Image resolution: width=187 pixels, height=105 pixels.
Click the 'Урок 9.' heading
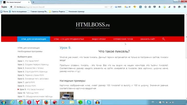[65, 48]
